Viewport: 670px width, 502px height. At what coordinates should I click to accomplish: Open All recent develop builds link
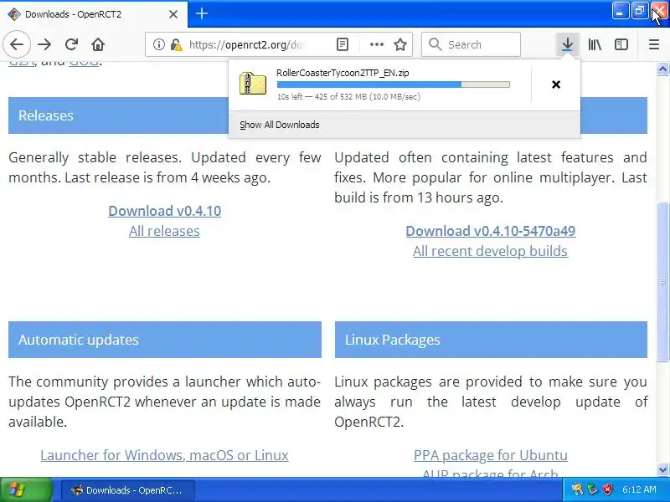point(491,251)
